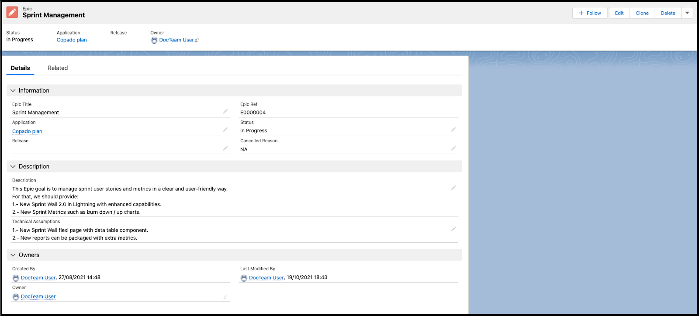Click the Edit button
The image size is (699, 316).
point(619,13)
